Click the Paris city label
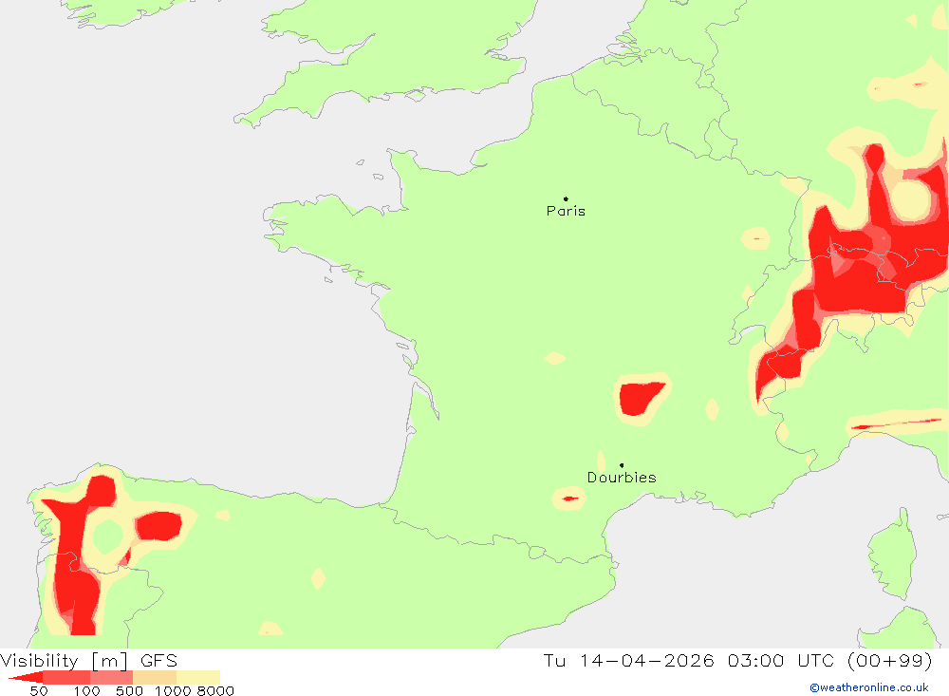 (x=566, y=211)
